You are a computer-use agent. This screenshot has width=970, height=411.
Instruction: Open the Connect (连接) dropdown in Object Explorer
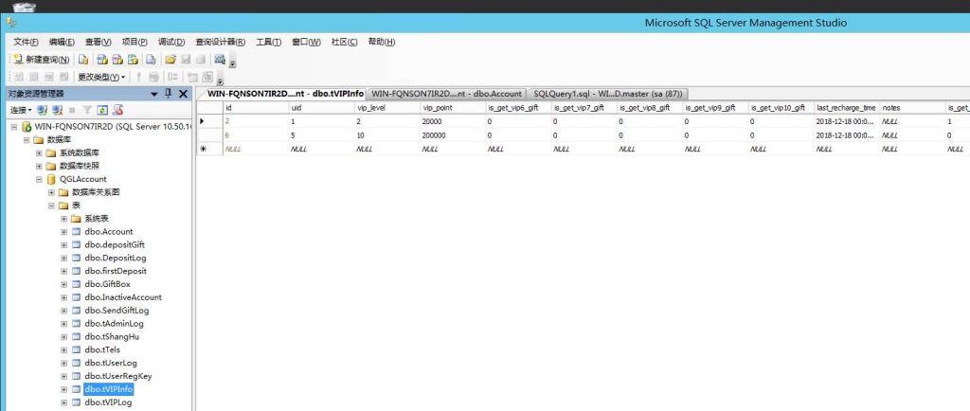click(x=21, y=110)
